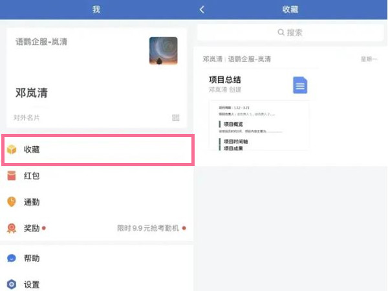
Task: Click the blue document file icon
Action: coord(300,85)
